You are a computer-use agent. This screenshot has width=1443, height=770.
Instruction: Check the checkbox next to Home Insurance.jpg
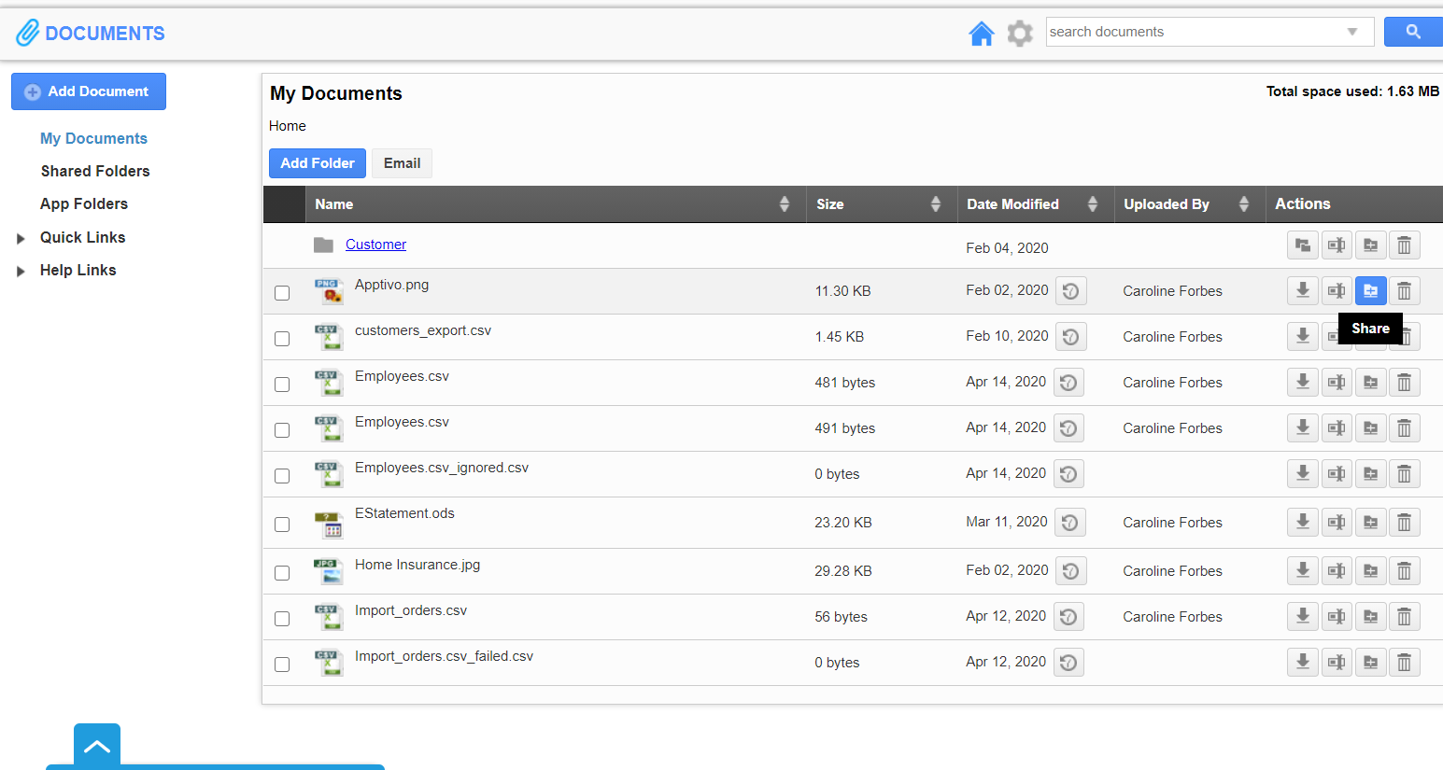pyautogui.click(x=282, y=572)
